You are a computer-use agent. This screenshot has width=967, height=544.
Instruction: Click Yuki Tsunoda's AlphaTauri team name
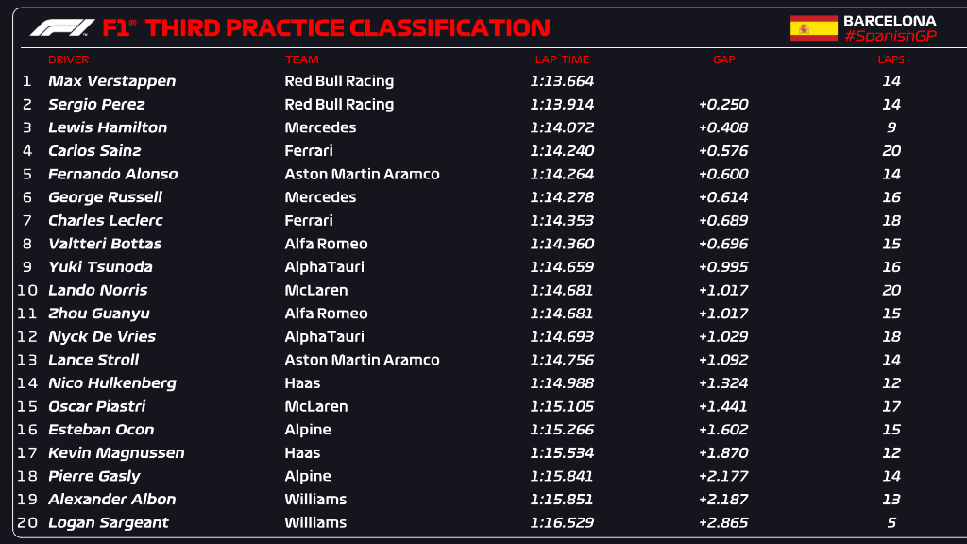[324, 267]
